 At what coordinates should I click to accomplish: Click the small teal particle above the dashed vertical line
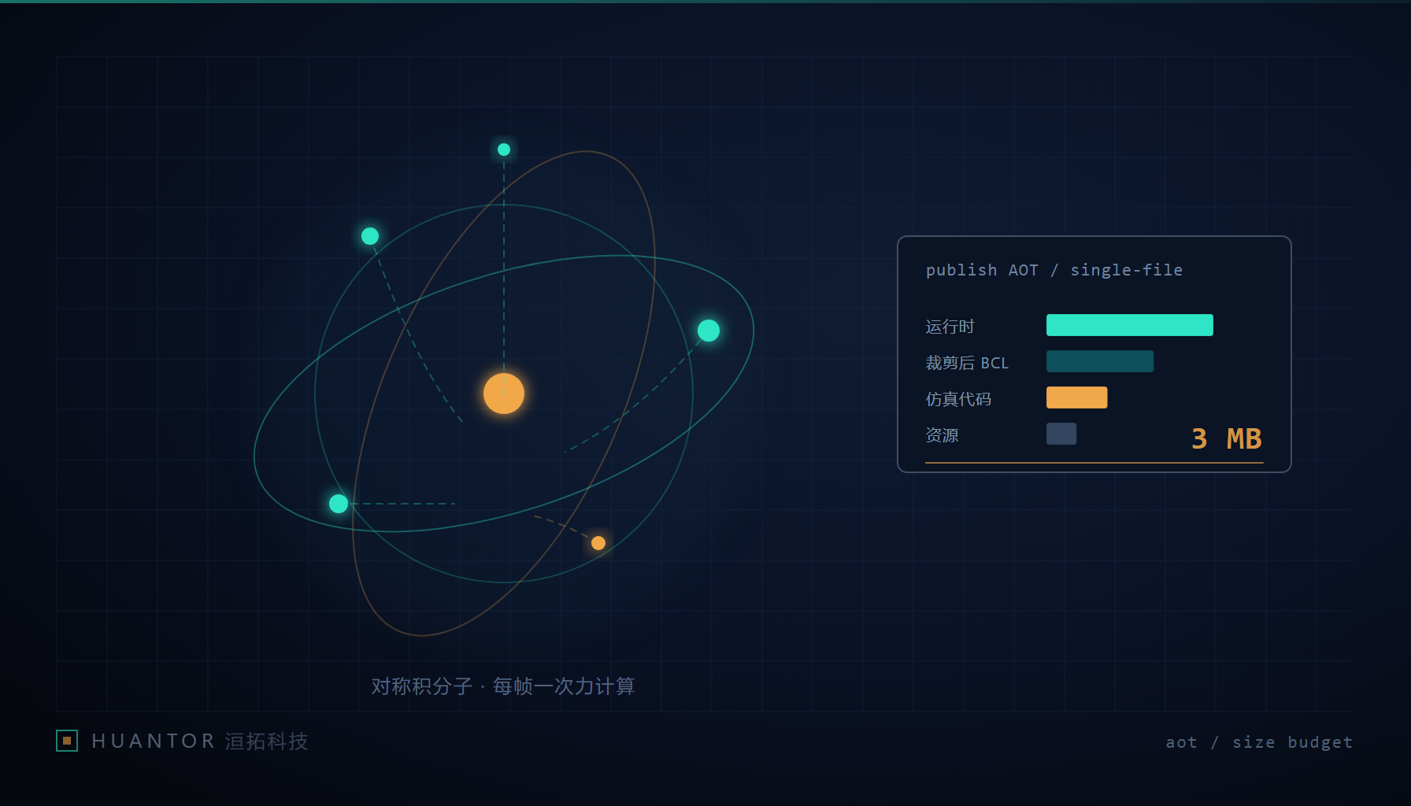point(504,150)
